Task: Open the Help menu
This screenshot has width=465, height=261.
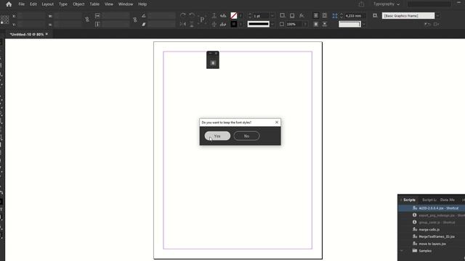Action: coord(142,4)
